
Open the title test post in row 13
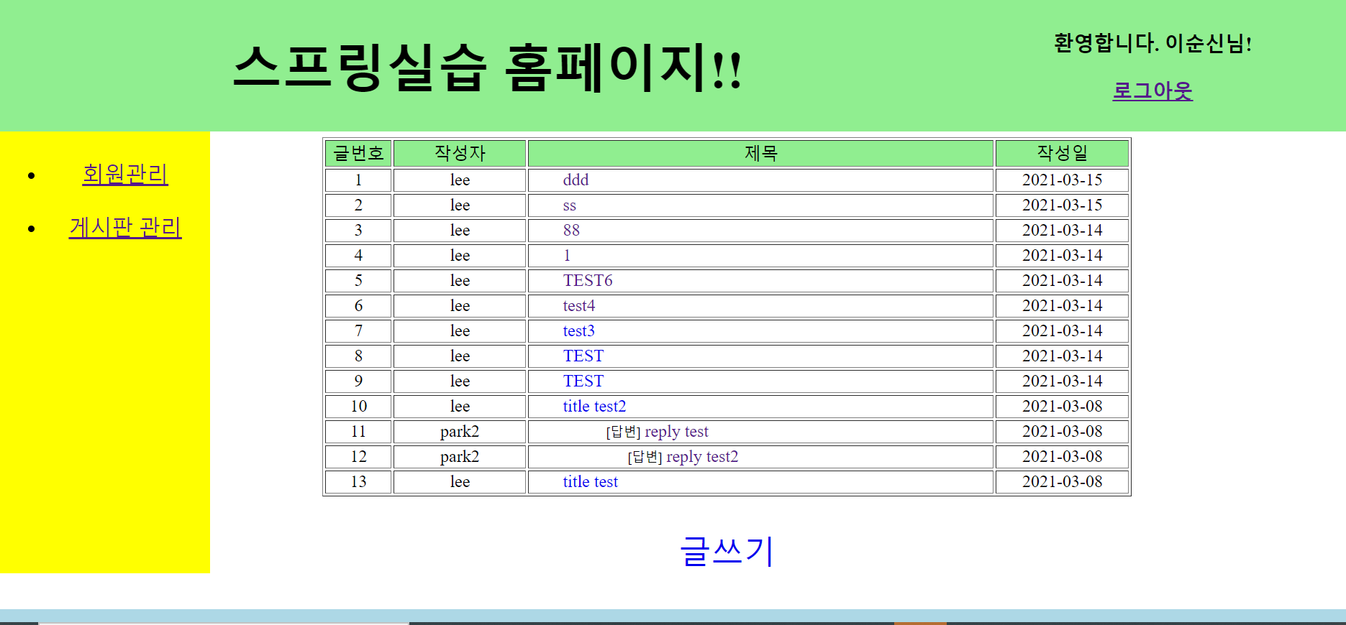pyautogui.click(x=591, y=482)
